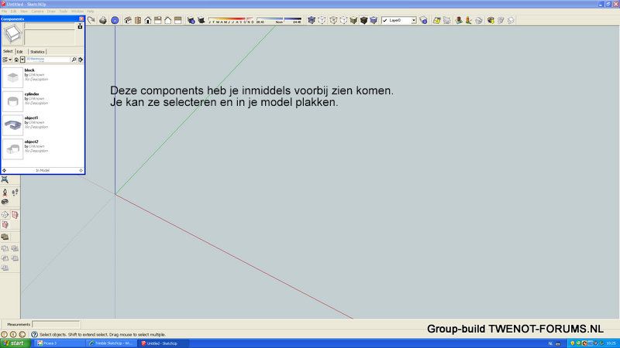Select Wireframe face style icon
Screen dimensions: 620x348
[333, 20]
